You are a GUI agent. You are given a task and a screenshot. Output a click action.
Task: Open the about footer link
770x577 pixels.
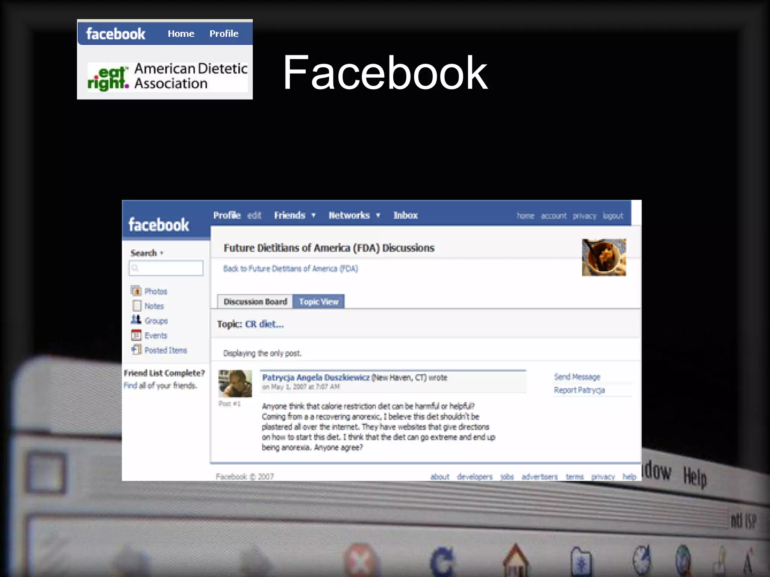[x=440, y=477]
